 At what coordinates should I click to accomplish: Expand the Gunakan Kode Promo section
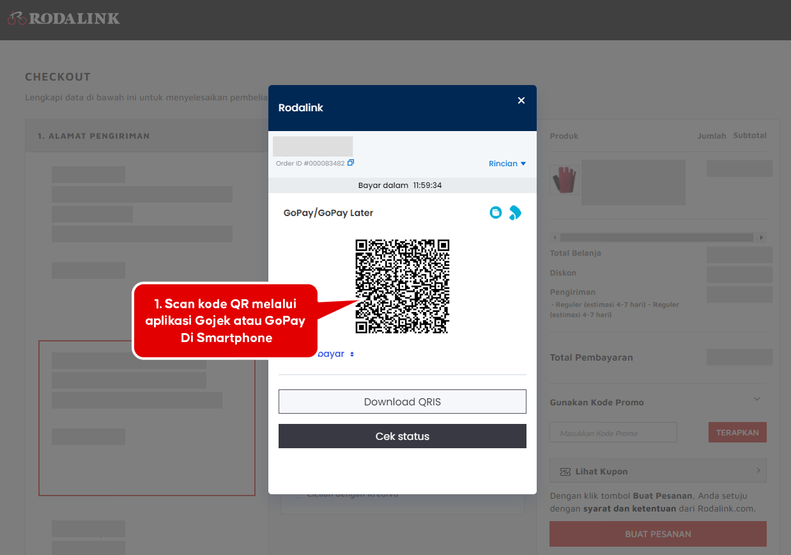[x=757, y=399]
